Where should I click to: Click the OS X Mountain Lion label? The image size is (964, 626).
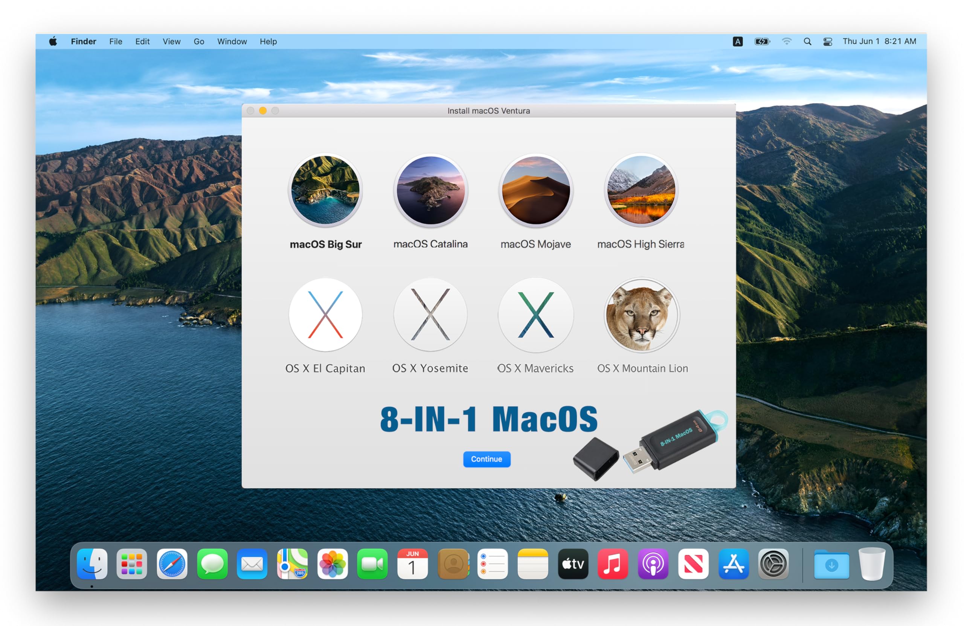pyautogui.click(x=642, y=368)
